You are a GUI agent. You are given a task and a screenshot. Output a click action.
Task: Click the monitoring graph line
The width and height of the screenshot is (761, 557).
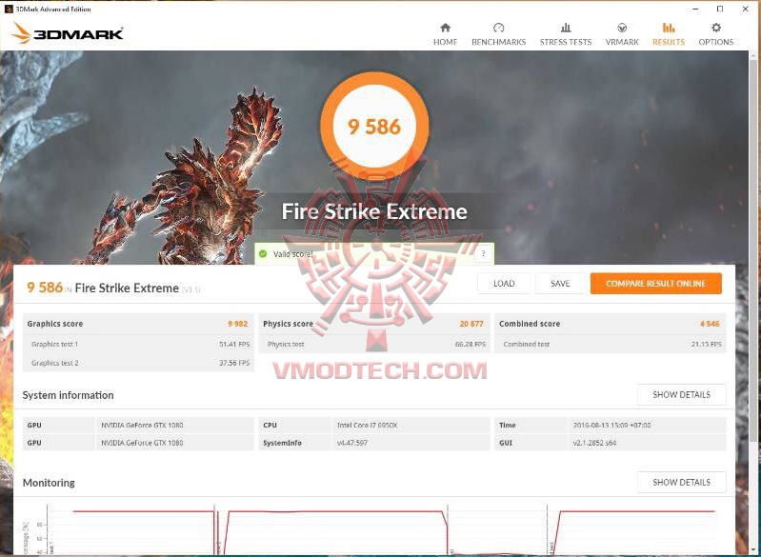point(335,511)
